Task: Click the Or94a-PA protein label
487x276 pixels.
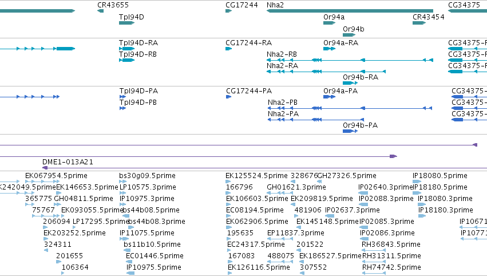Action: (340, 91)
